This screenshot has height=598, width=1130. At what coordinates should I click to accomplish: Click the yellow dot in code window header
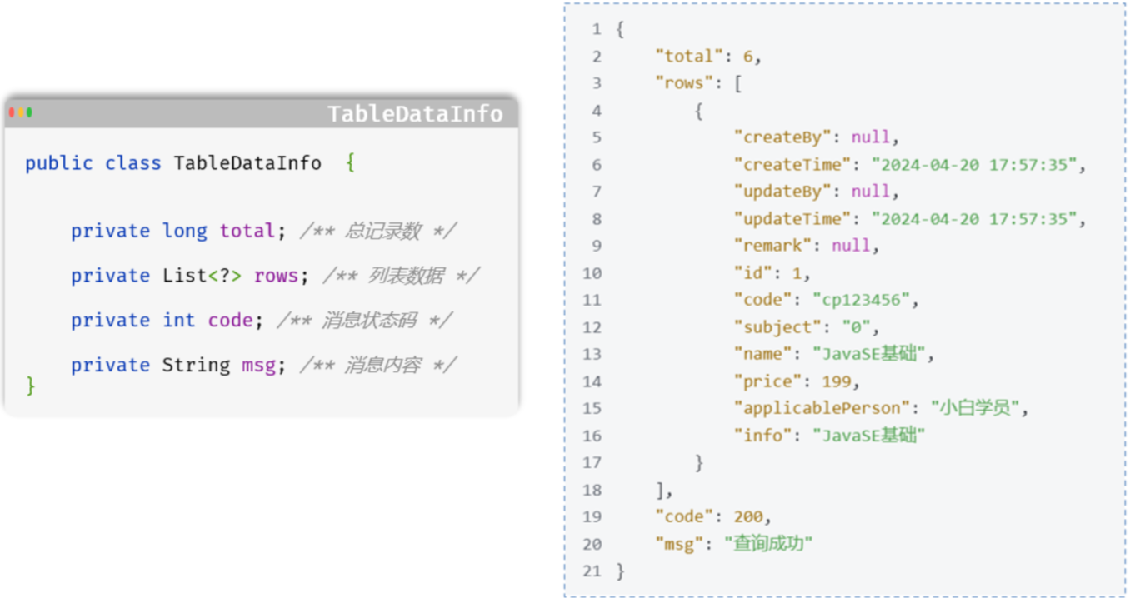pos(21,112)
